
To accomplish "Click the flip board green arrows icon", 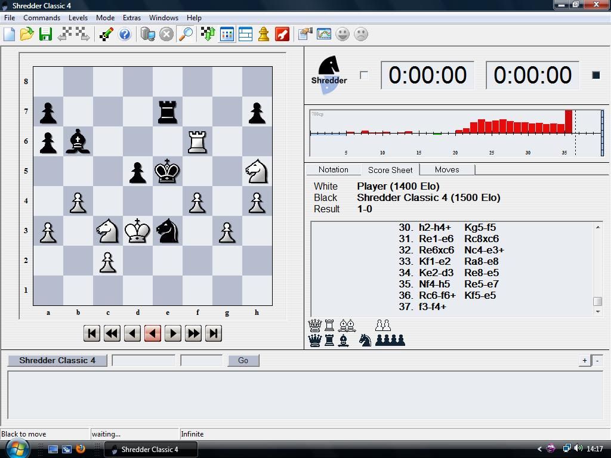I will click(x=208, y=34).
